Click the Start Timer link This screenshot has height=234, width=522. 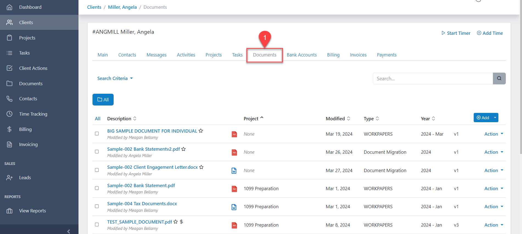(456, 33)
